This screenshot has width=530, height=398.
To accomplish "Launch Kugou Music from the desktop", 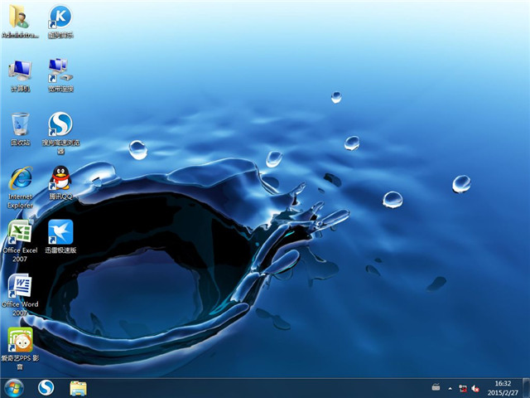I will click(60, 18).
